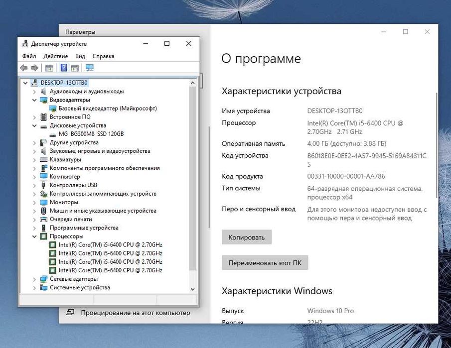Click the Сетевые адаптеры network icon
The width and height of the screenshot is (451, 348).
click(43, 279)
